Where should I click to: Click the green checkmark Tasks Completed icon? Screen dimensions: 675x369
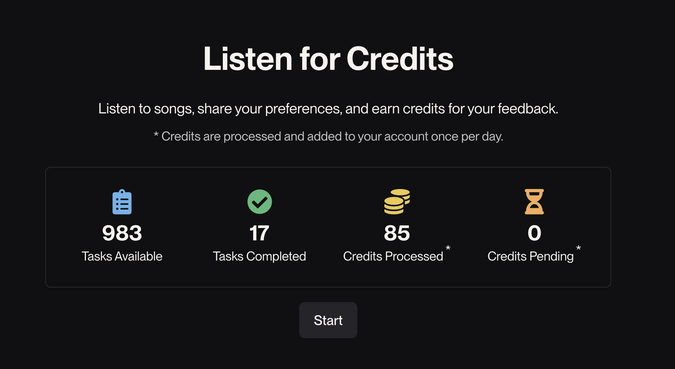[259, 202]
